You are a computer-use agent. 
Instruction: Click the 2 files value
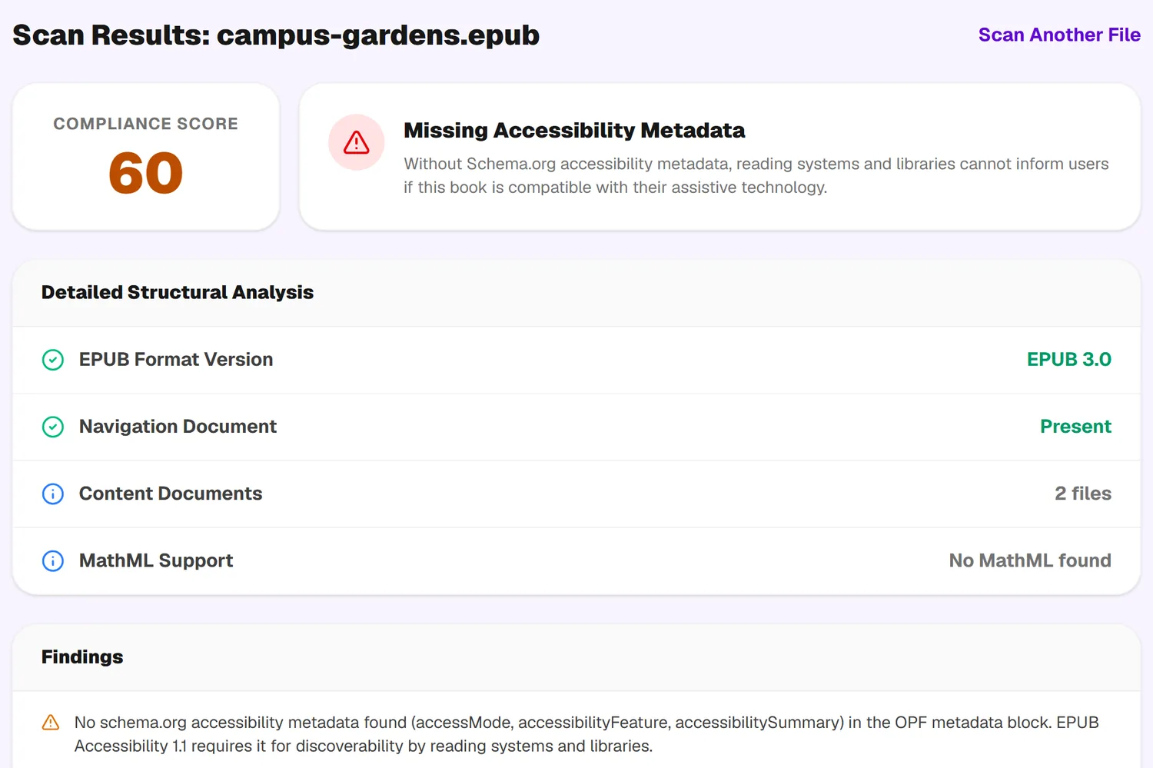[x=1083, y=494]
